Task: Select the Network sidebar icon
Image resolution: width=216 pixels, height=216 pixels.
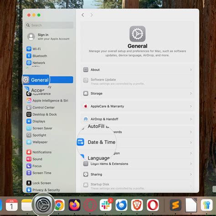Action: click(x=29, y=62)
